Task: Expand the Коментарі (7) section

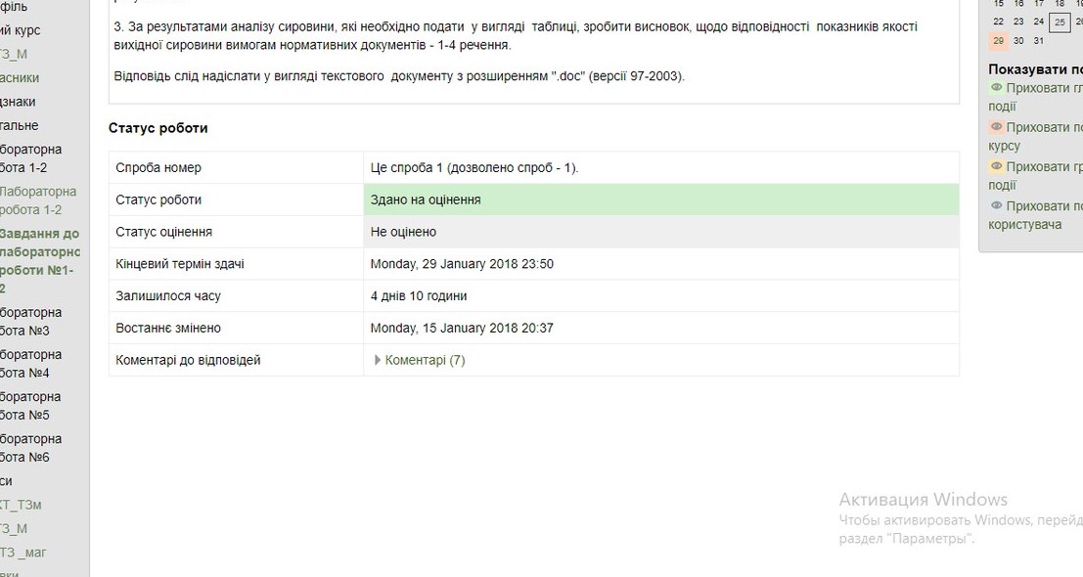Action: (425, 360)
